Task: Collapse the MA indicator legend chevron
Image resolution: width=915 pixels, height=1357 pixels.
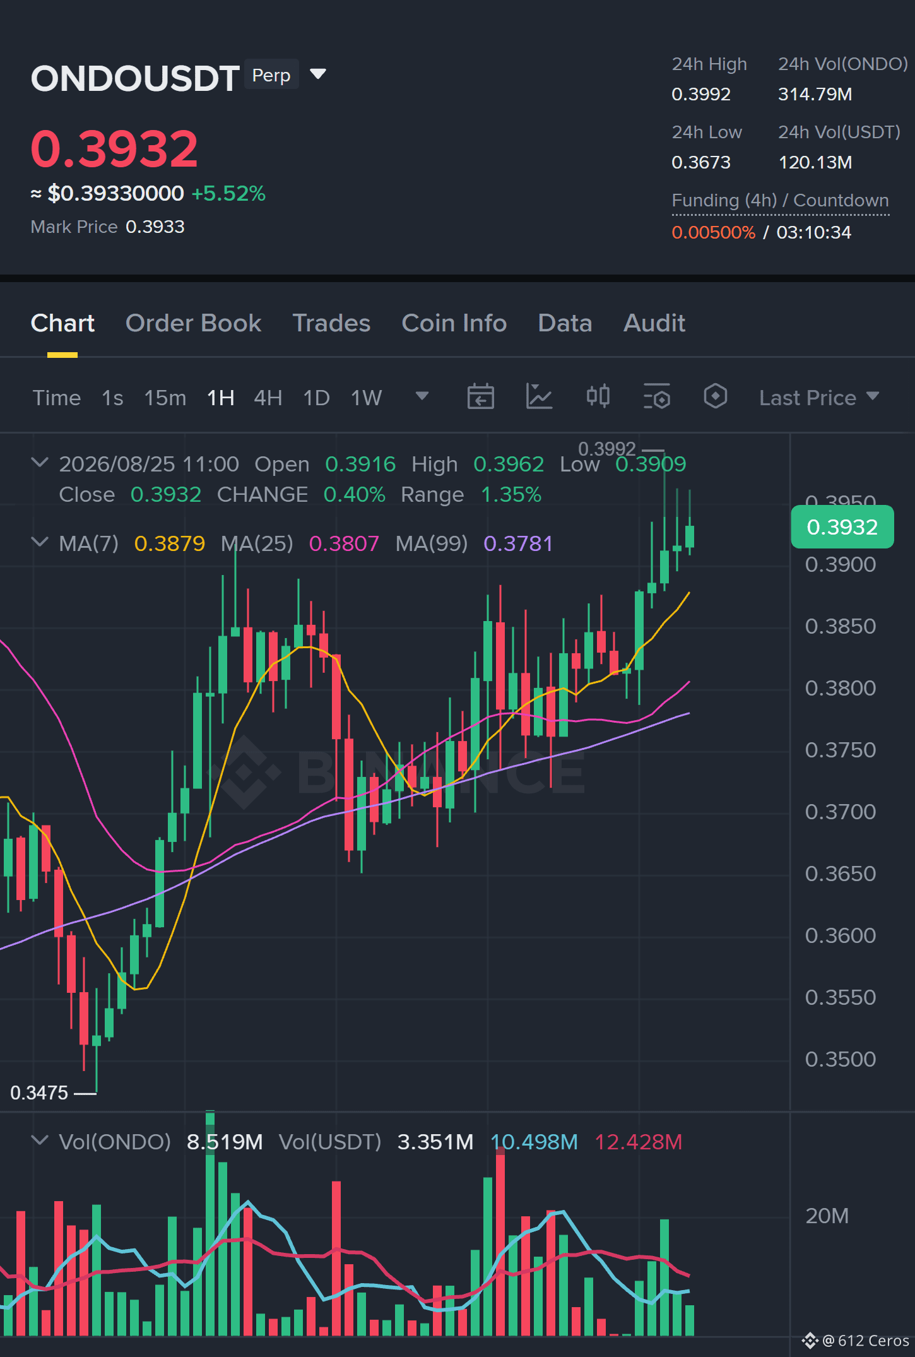Action: pos(40,542)
